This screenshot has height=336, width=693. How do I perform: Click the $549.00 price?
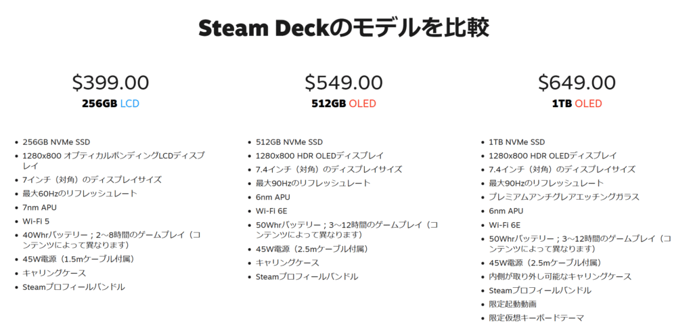tap(344, 83)
